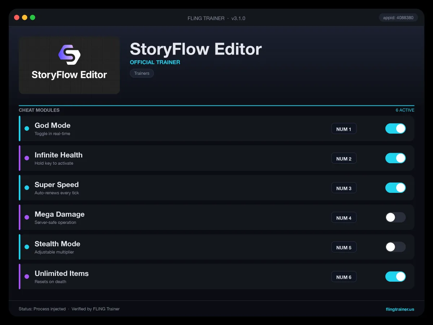433x325 pixels.
Task: Enable the Mega Damage toggle
Action: pyautogui.click(x=395, y=217)
